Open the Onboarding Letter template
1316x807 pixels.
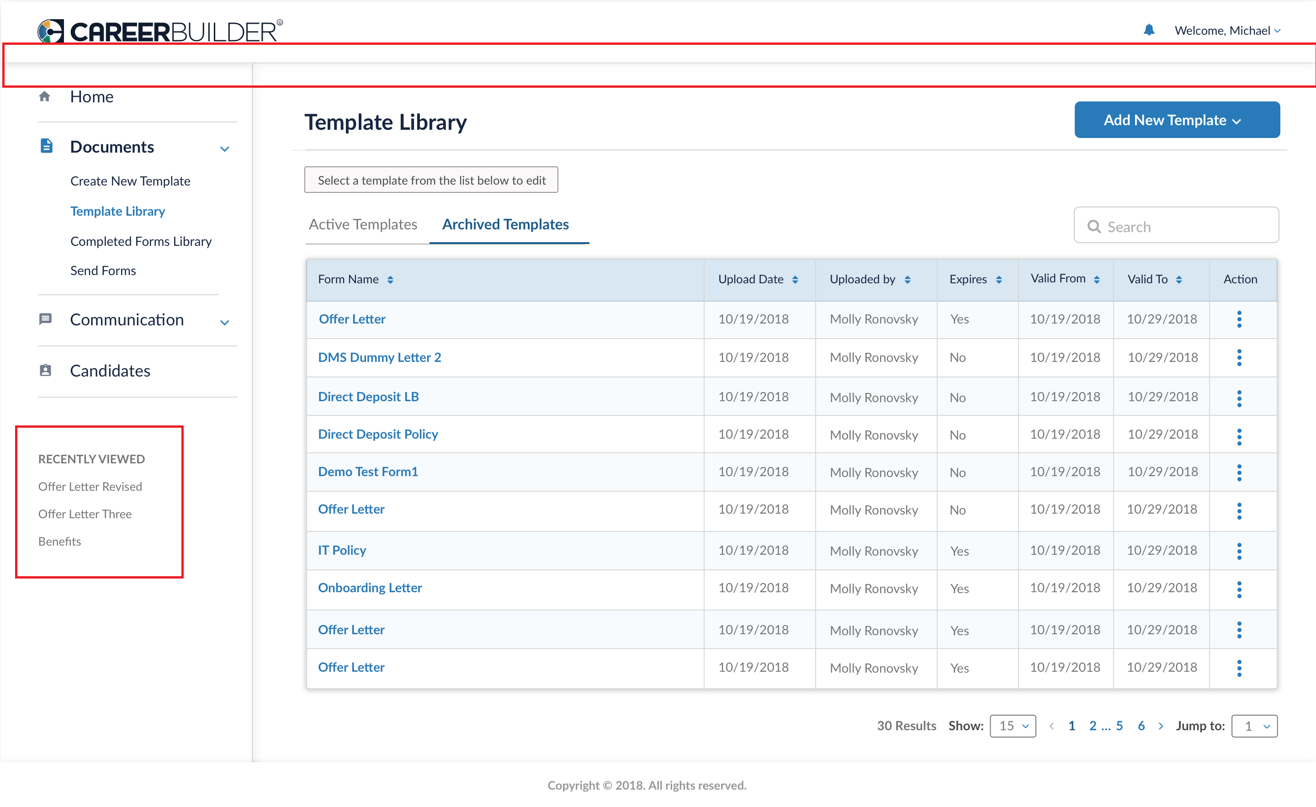[x=370, y=588]
